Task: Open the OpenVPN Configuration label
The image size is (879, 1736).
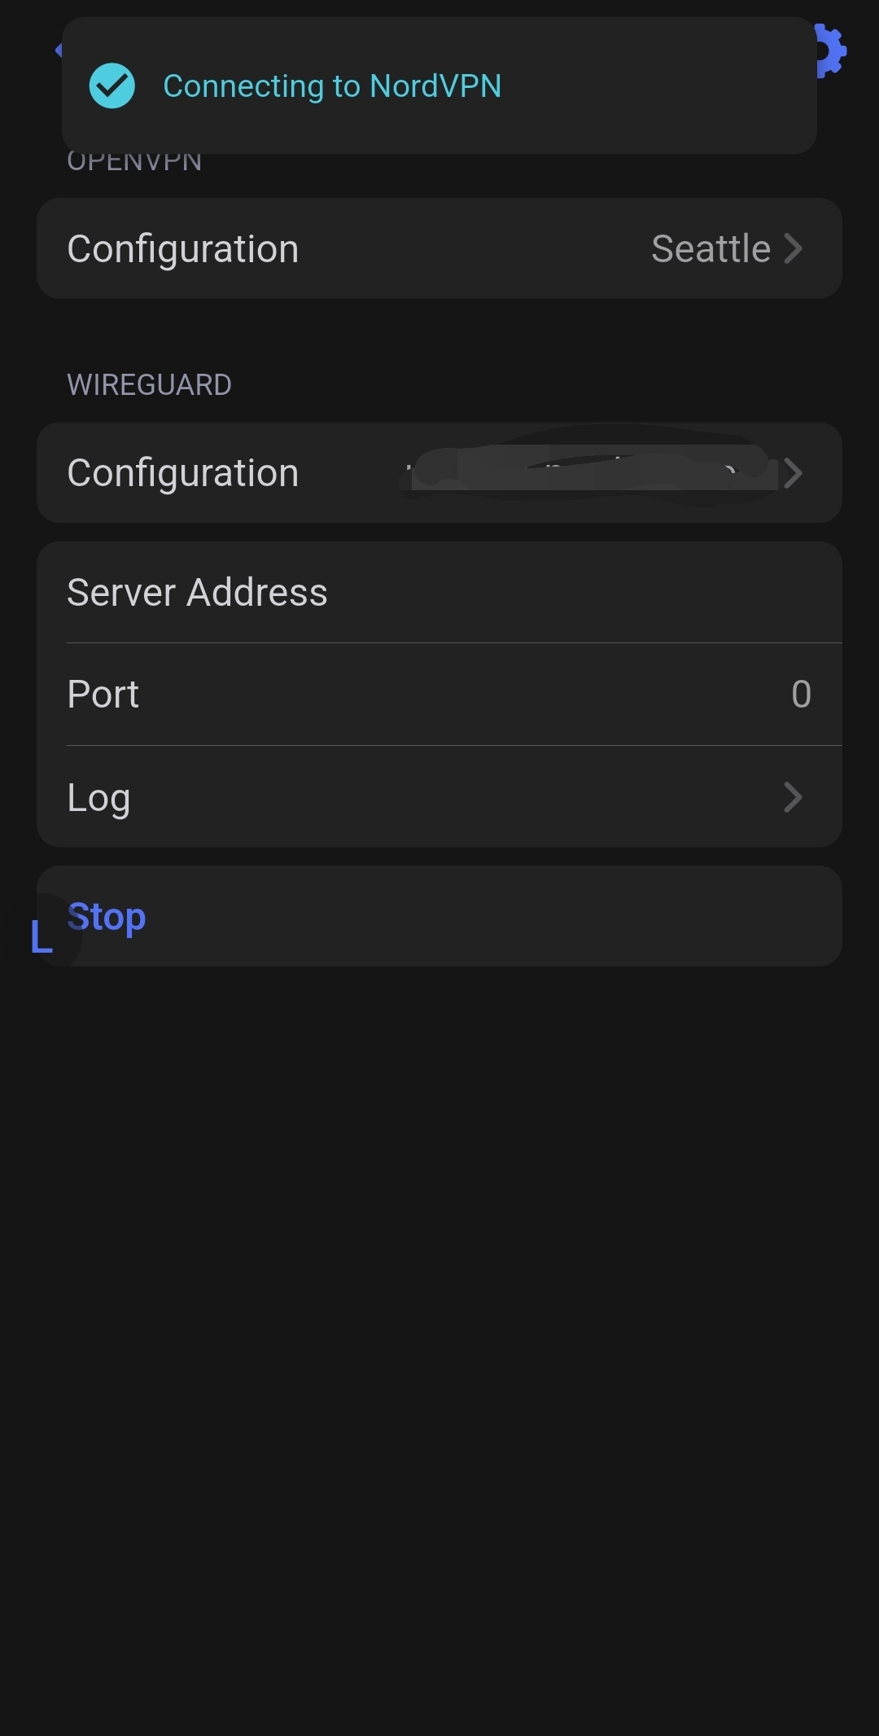Action: pyautogui.click(x=183, y=248)
